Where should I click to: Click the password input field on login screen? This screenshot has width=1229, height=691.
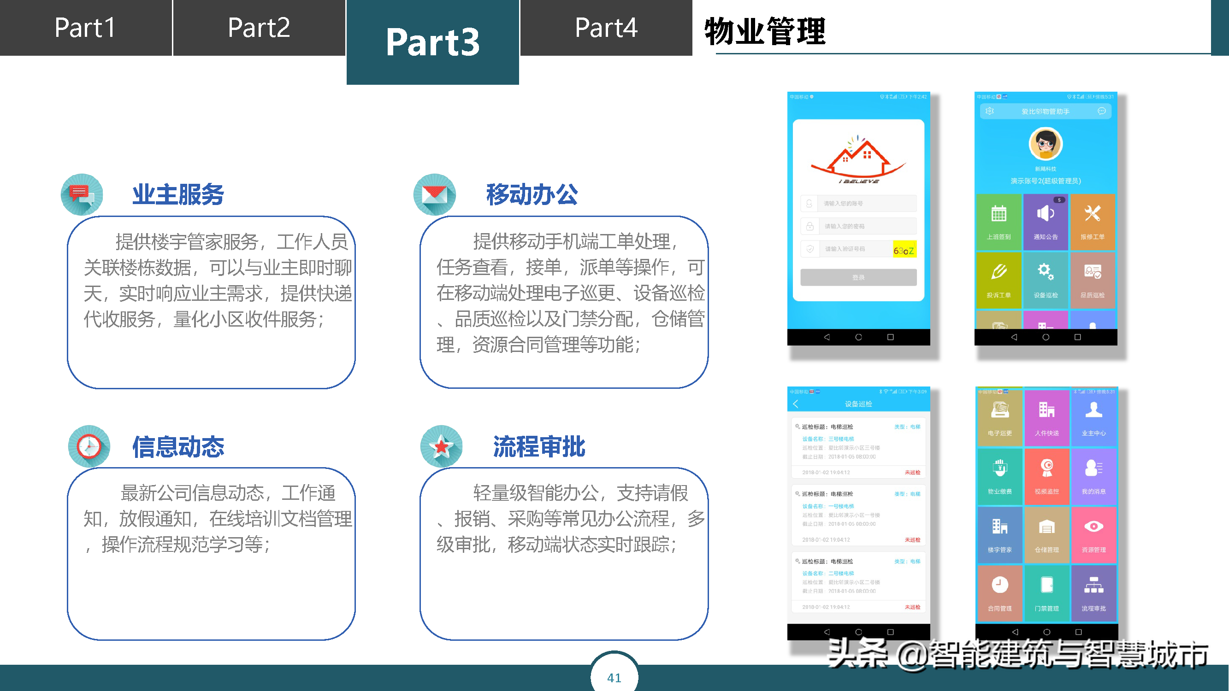tap(858, 226)
